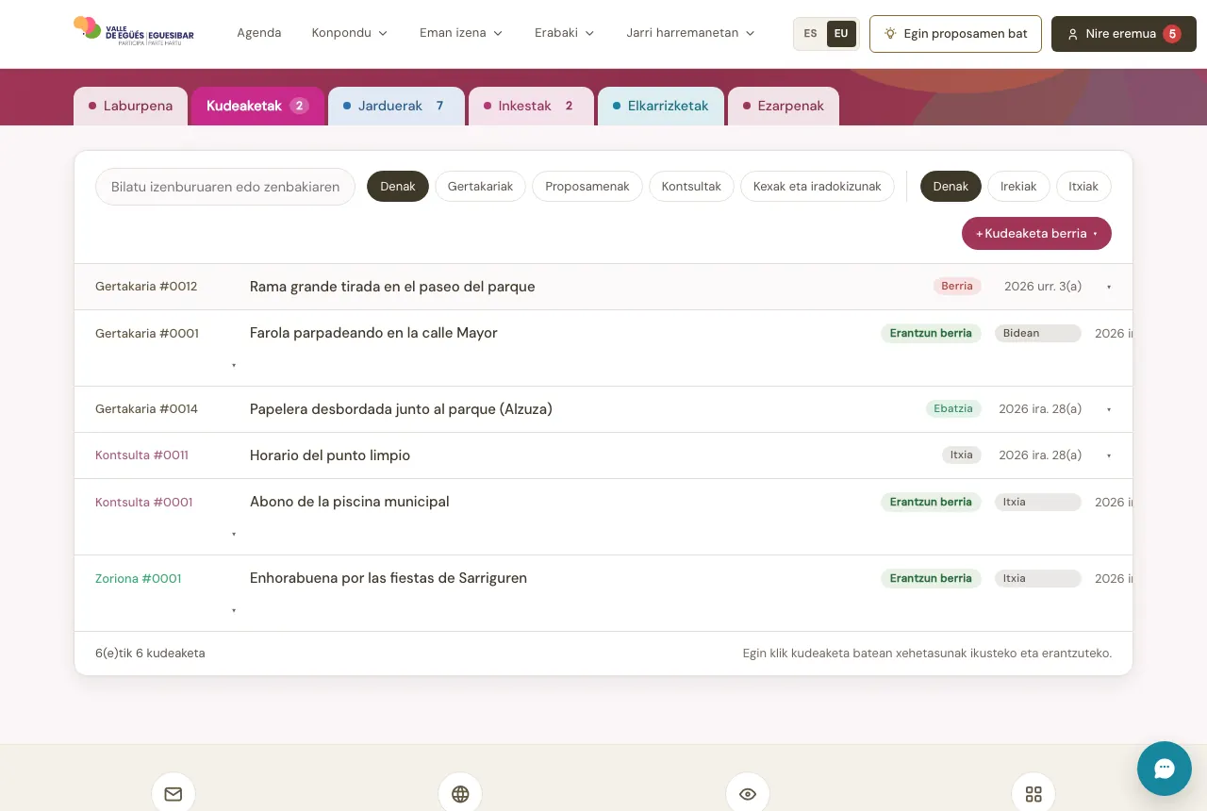
Task: Open the Eman izena dropdown menu
Action: pyautogui.click(x=461, y=33)
